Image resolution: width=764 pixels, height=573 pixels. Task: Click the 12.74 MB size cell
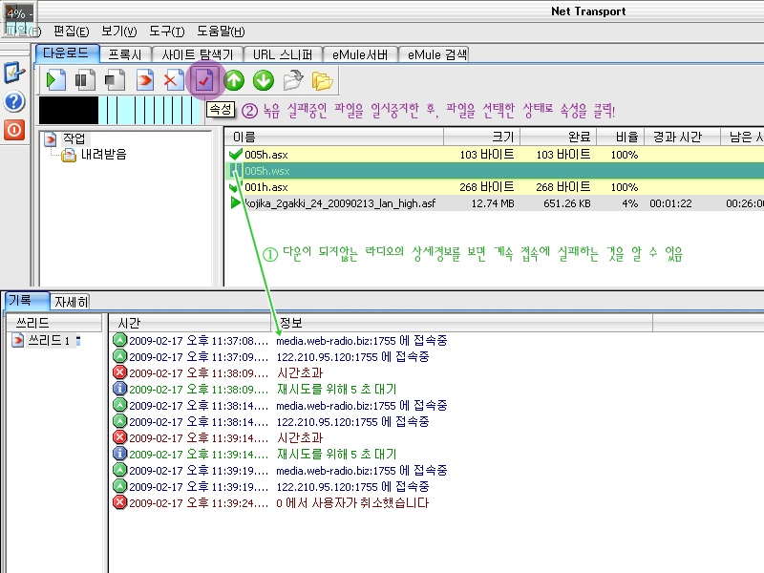[493, 203]
